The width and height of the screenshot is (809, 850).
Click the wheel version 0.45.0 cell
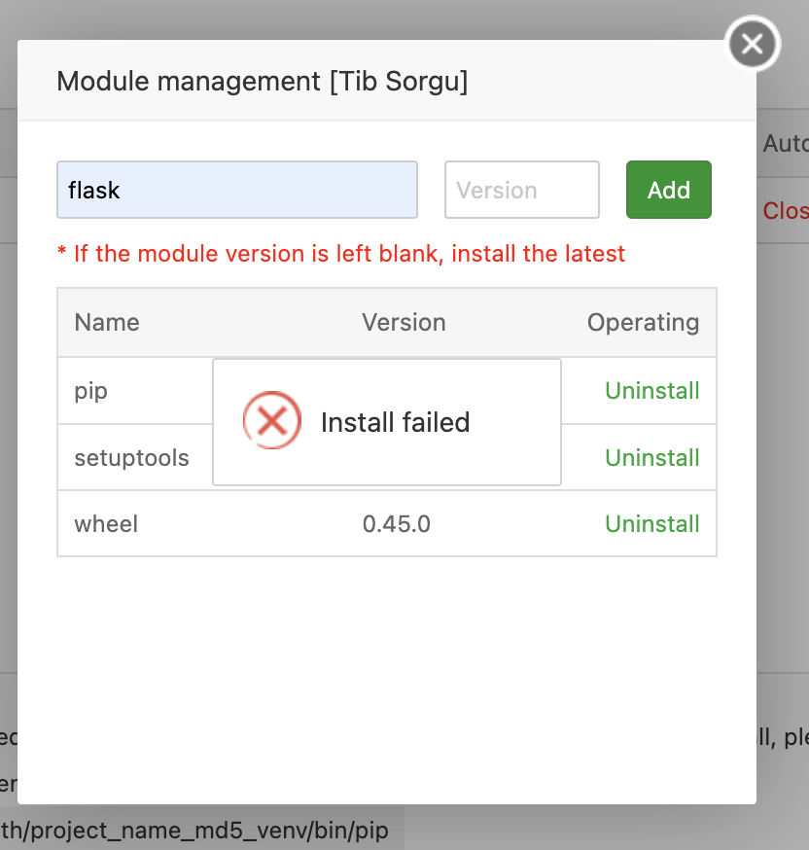click(x=397, y=524)
